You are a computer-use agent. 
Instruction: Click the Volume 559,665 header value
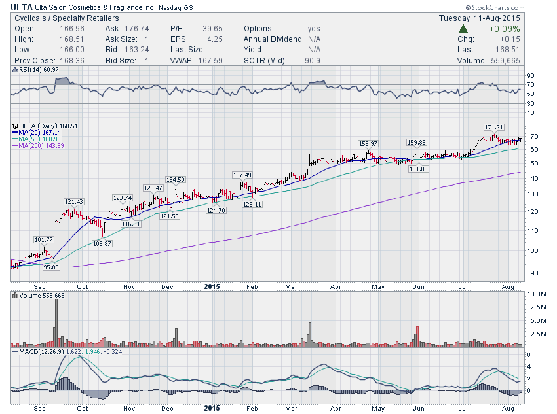pyautogui.click(x=505, y=61)
